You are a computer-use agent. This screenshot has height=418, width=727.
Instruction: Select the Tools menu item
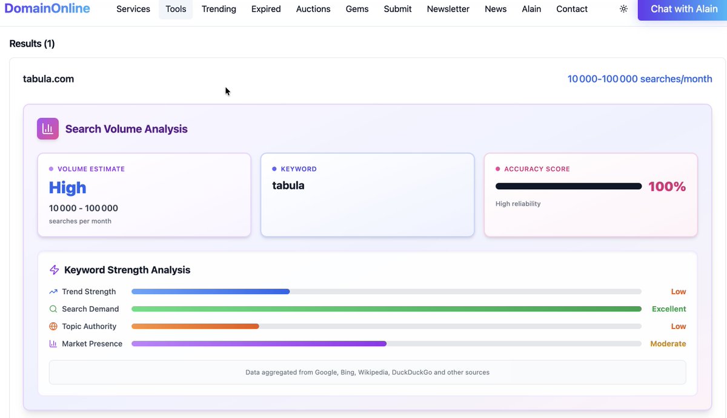176,9
